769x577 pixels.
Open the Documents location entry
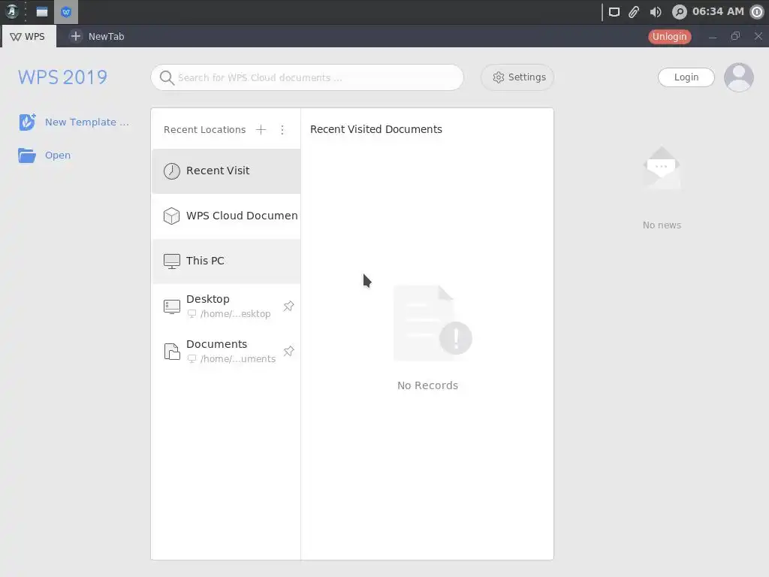coord(226,352)
